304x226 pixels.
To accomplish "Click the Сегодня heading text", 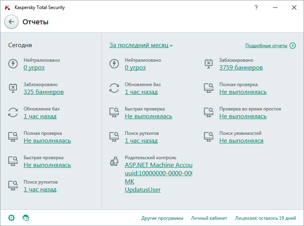I will (20, 45).
